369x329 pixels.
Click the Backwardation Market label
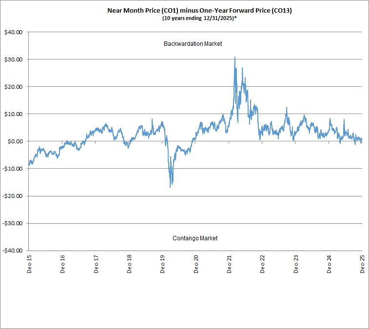pos(193,44)
